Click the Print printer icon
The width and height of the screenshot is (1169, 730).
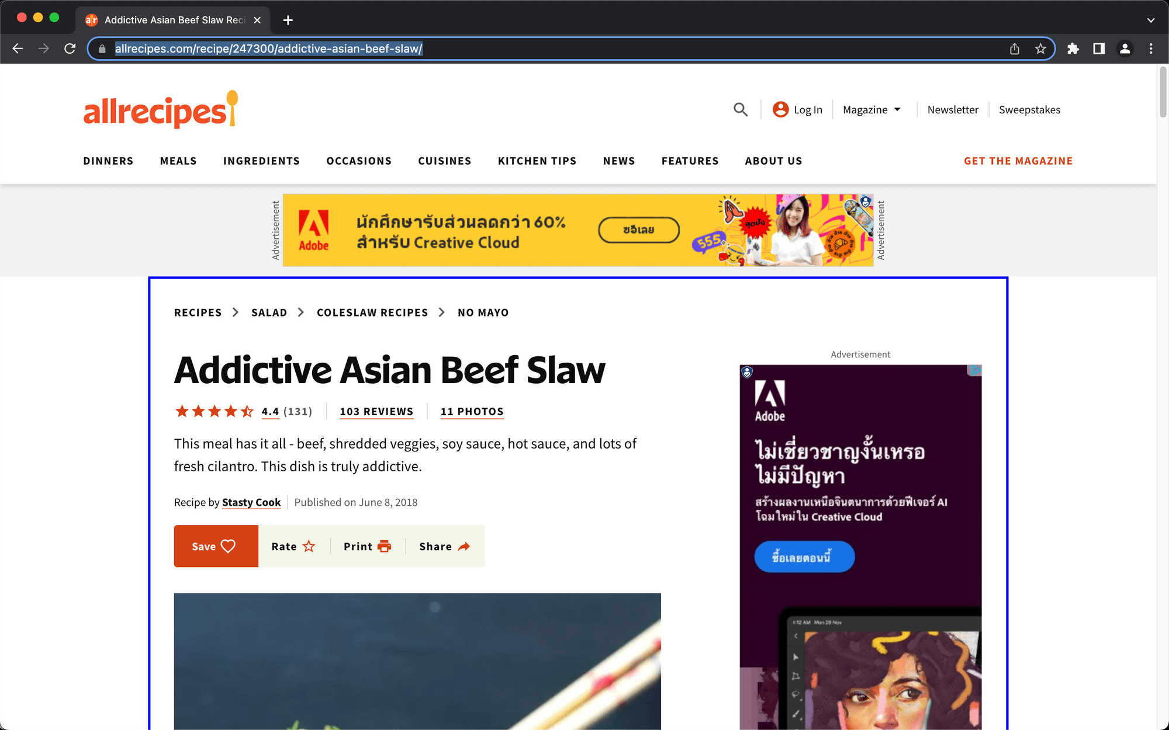(x=384, y=546)
